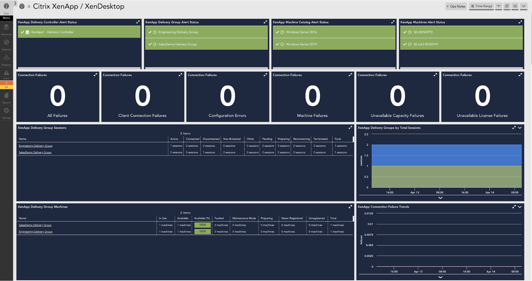Expand the XenApp Delivery Group Sessions widget
Screen dimensions: 532x281
350,128
